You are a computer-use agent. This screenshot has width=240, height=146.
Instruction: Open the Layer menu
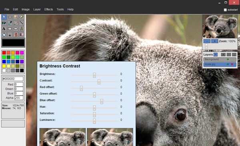[37, 9]
